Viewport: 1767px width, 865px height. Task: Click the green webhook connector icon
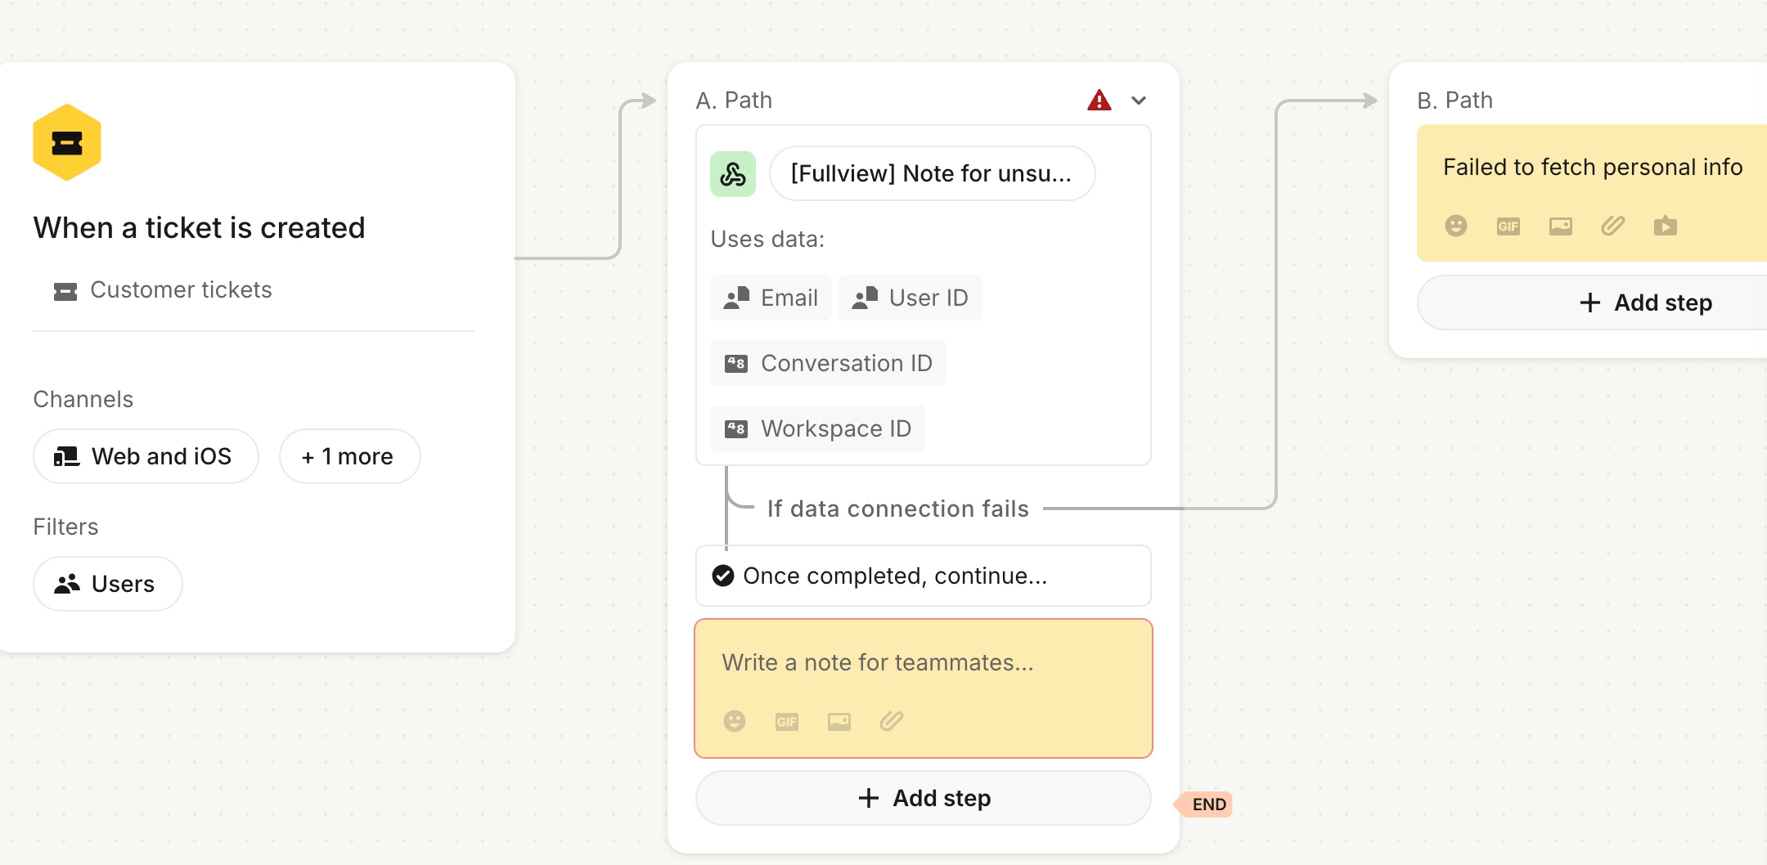tap(733, 174)
